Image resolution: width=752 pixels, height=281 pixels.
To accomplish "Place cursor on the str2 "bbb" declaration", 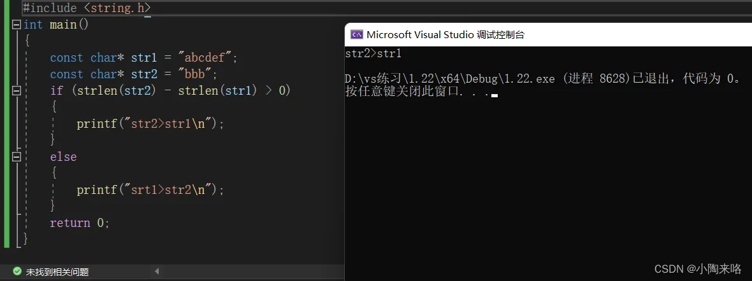I will [134, 74].
